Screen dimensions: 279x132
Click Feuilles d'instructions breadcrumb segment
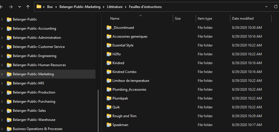[x=145, y=7]
